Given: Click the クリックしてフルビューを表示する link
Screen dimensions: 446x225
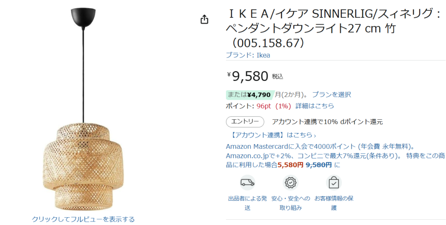Looking at the screenshot, I should [x=83, y=219].
